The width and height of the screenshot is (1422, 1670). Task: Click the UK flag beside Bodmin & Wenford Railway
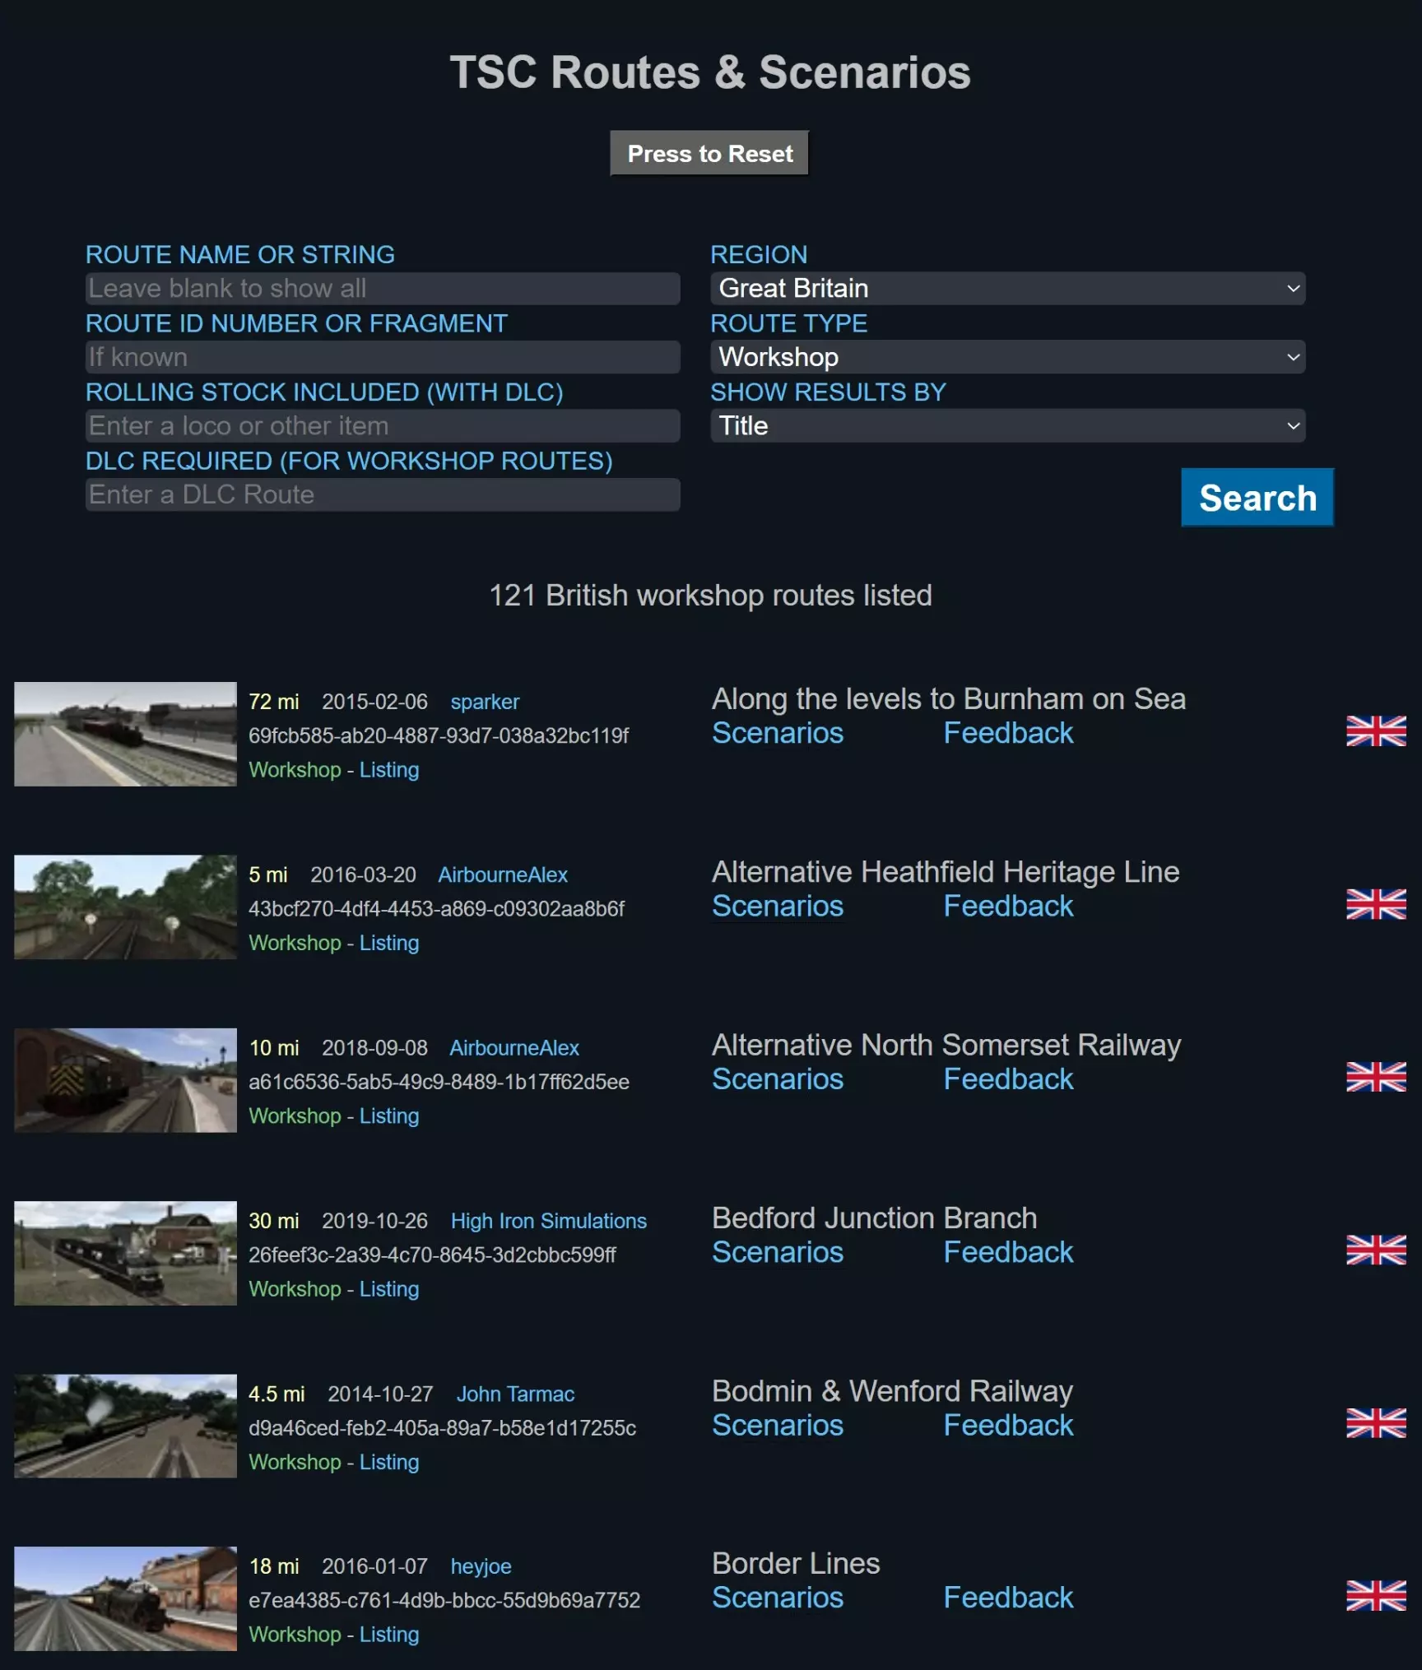[1376, 1423]
